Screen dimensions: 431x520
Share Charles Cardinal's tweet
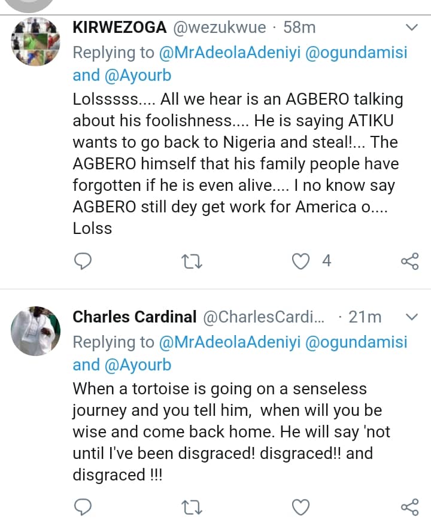[x=409, y=508]
